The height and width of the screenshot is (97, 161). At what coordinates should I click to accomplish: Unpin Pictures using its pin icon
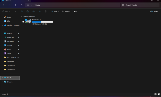click(18, 45)
